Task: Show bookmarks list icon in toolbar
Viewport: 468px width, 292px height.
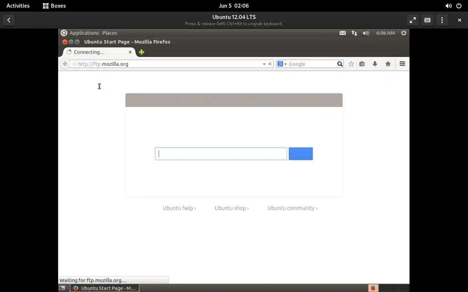Action: pos(362,64)
